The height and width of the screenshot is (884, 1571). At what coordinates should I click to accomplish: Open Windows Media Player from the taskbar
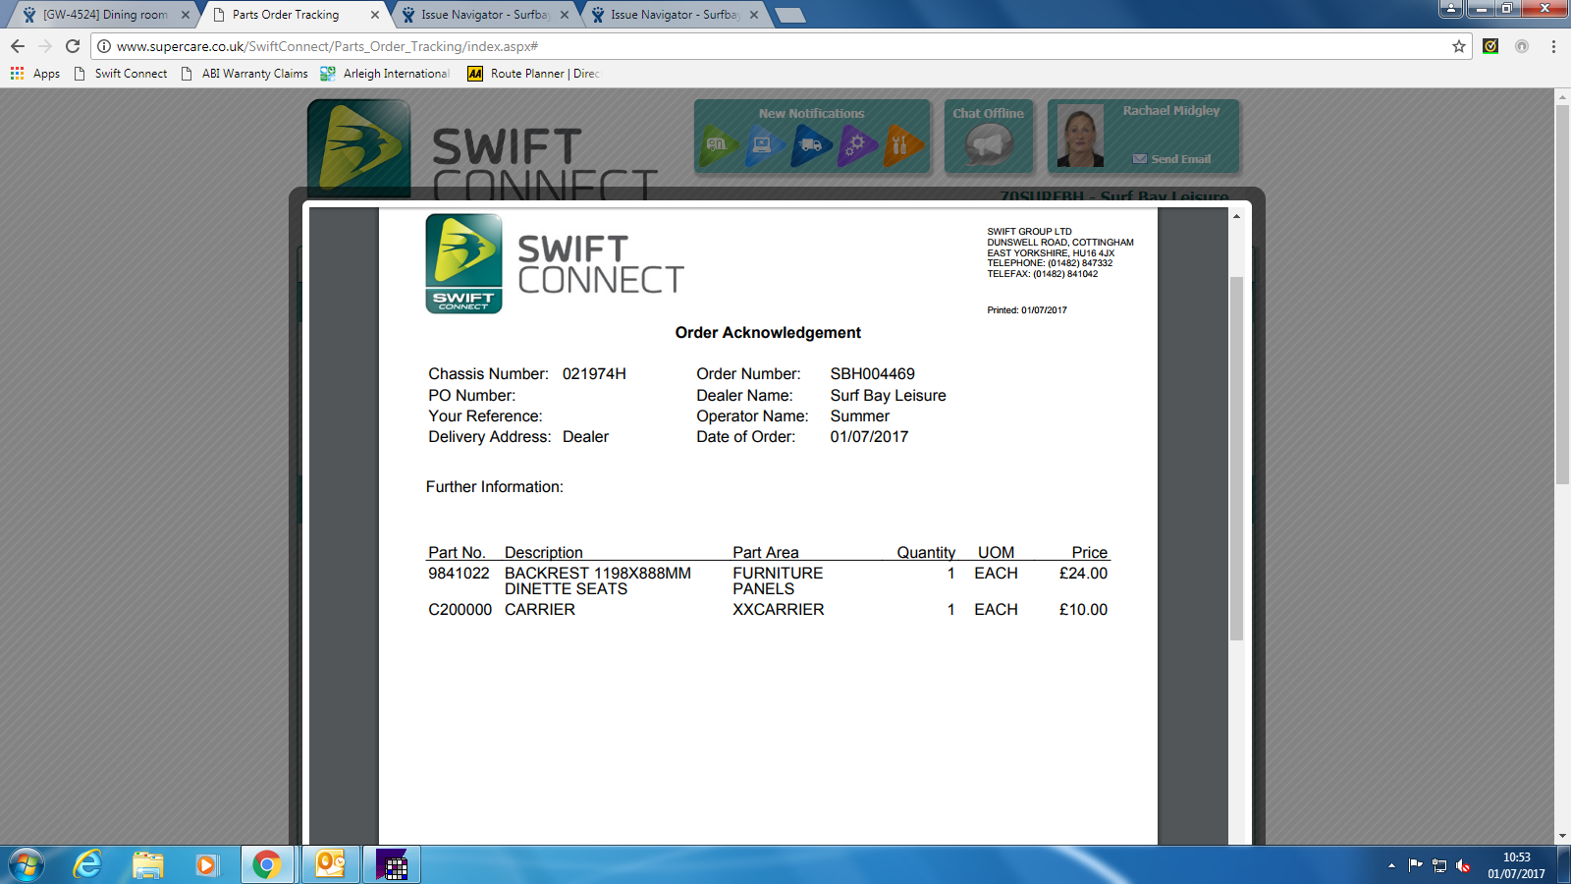point(206,865)
